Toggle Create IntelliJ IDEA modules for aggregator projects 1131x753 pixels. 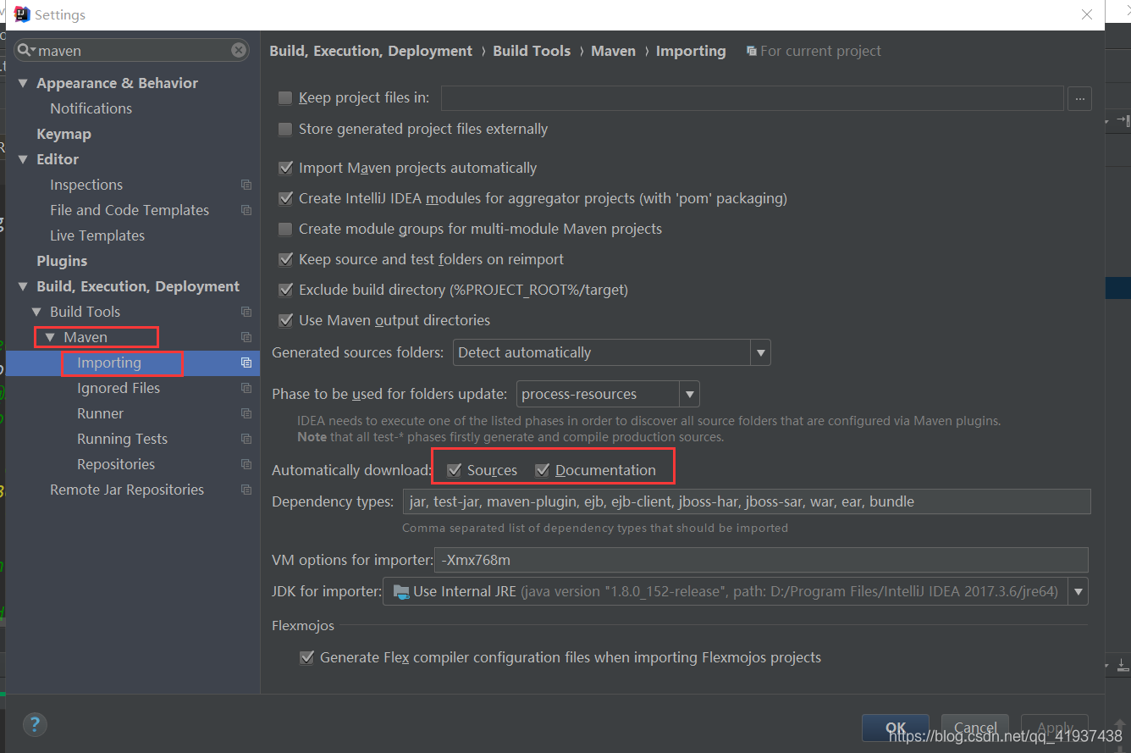(285, 198)
